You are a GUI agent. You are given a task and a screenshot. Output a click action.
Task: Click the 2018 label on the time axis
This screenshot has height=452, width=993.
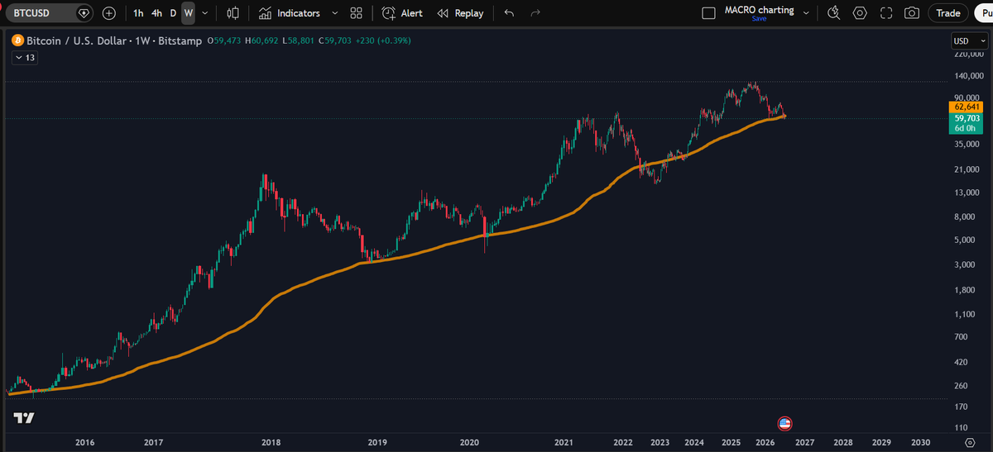tap(271, 442)
